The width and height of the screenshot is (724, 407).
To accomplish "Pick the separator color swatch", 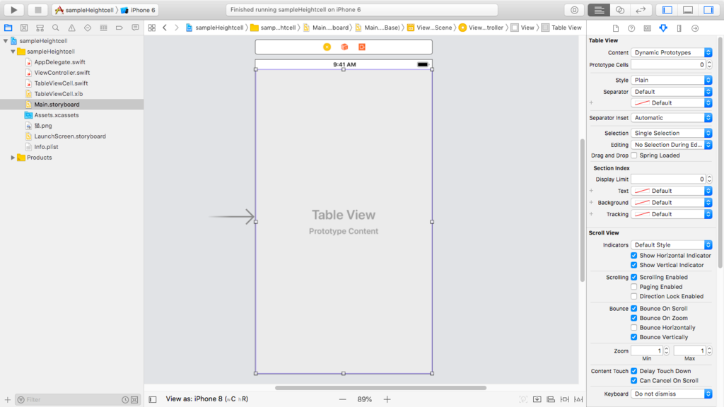I will (x=642, y=103).
